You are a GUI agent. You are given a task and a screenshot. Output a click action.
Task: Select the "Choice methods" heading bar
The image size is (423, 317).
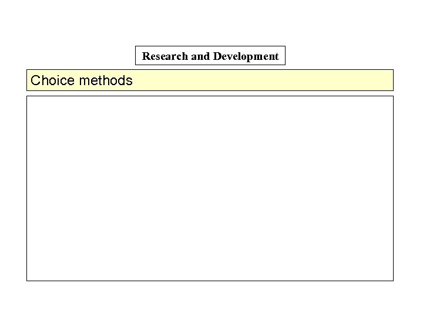coord(210,80)
